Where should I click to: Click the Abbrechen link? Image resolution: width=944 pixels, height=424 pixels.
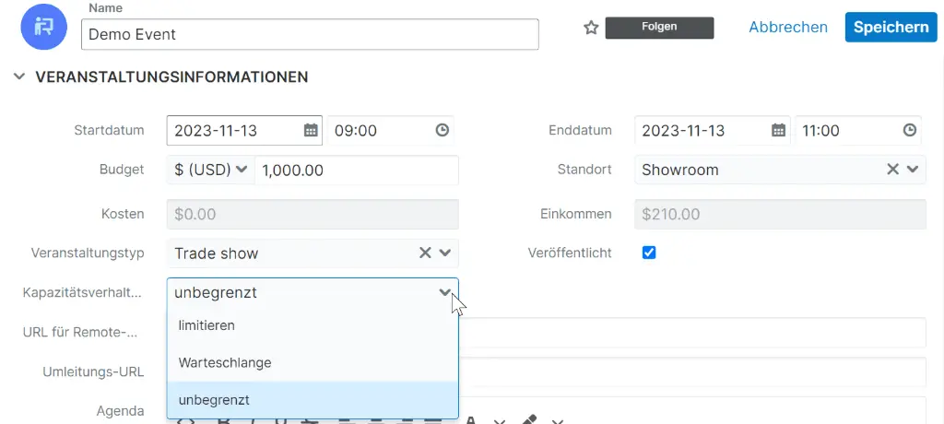788,27
